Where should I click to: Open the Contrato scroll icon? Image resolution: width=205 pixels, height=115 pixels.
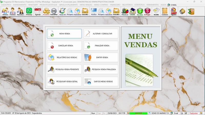tap(165, 11)
